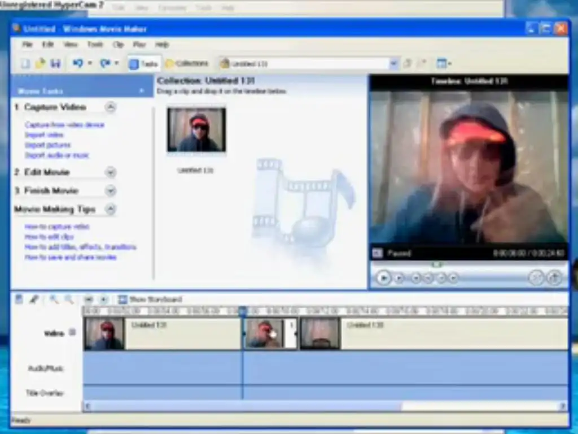The image size is (578, 434).
Task: Click Import audio or music link
Action: coord(57,155)
